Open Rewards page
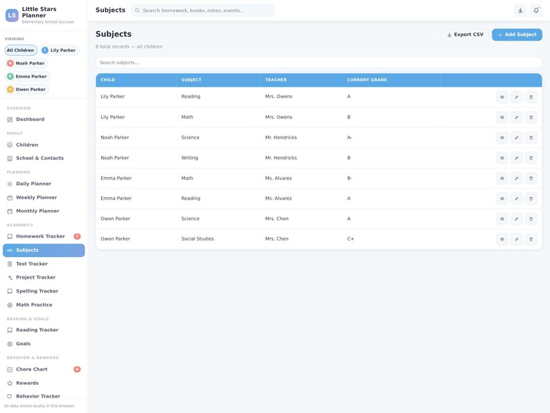Viewport: 550px width, 413px height. pyautogui.click(x=44, y=383)
